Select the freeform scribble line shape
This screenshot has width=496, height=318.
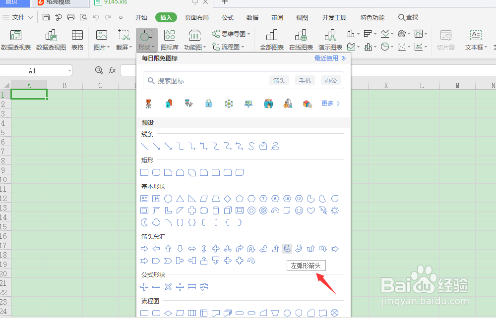tap(275, 146)
